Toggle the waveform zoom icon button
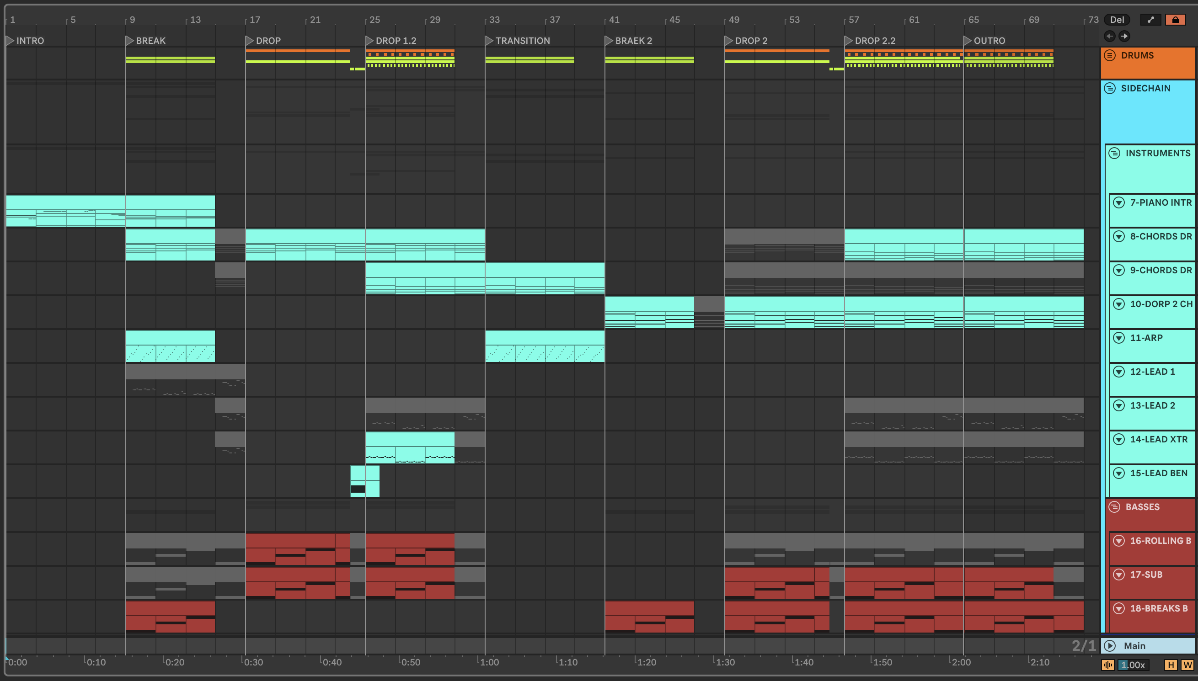This screenshot has height=681, width=1198. 1108,665
